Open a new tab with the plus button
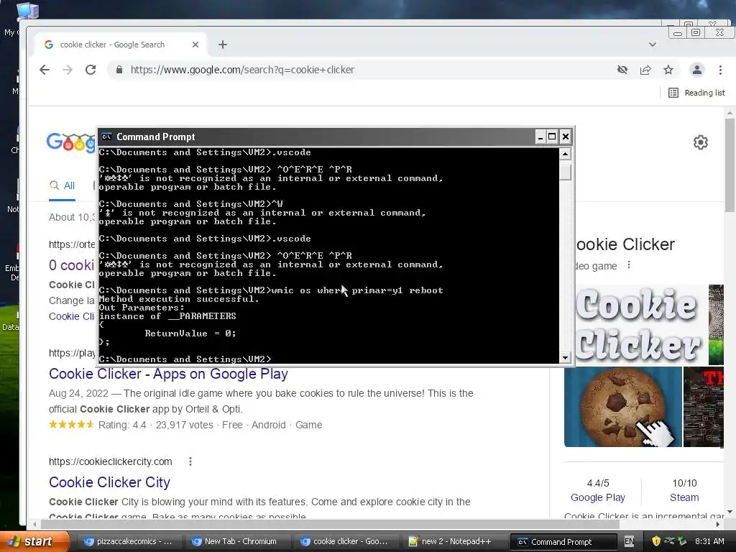Screen dimensions: 736x552 click(x=223, y=45)
